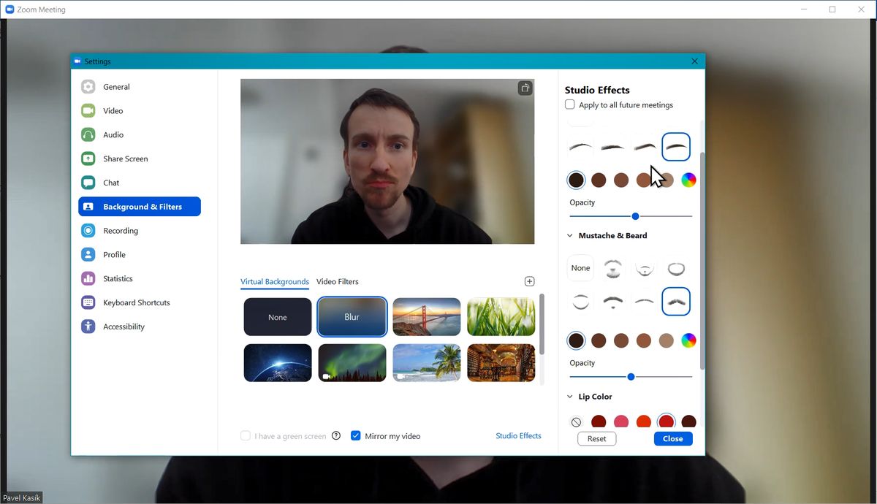This screenshot has height=504, width=877.
Task: Select the northern lights video background
Action: click(352, 363)
